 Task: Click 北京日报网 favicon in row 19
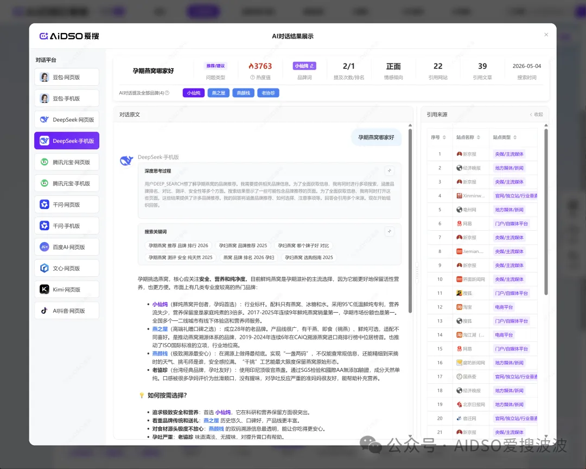(x=460, y=404)
